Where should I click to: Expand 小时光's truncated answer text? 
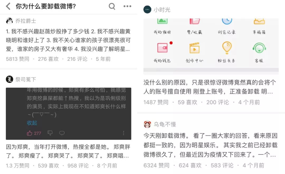(x=210, y=87)
